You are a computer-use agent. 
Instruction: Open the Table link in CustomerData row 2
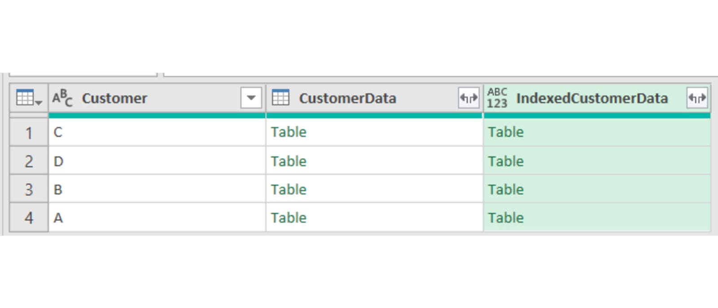pyautogui.click(x=289, y=161)
